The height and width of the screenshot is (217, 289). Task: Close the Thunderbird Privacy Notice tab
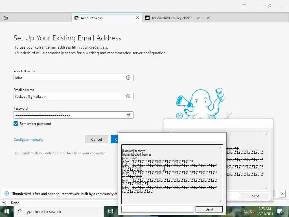click(x=208, y=18)
